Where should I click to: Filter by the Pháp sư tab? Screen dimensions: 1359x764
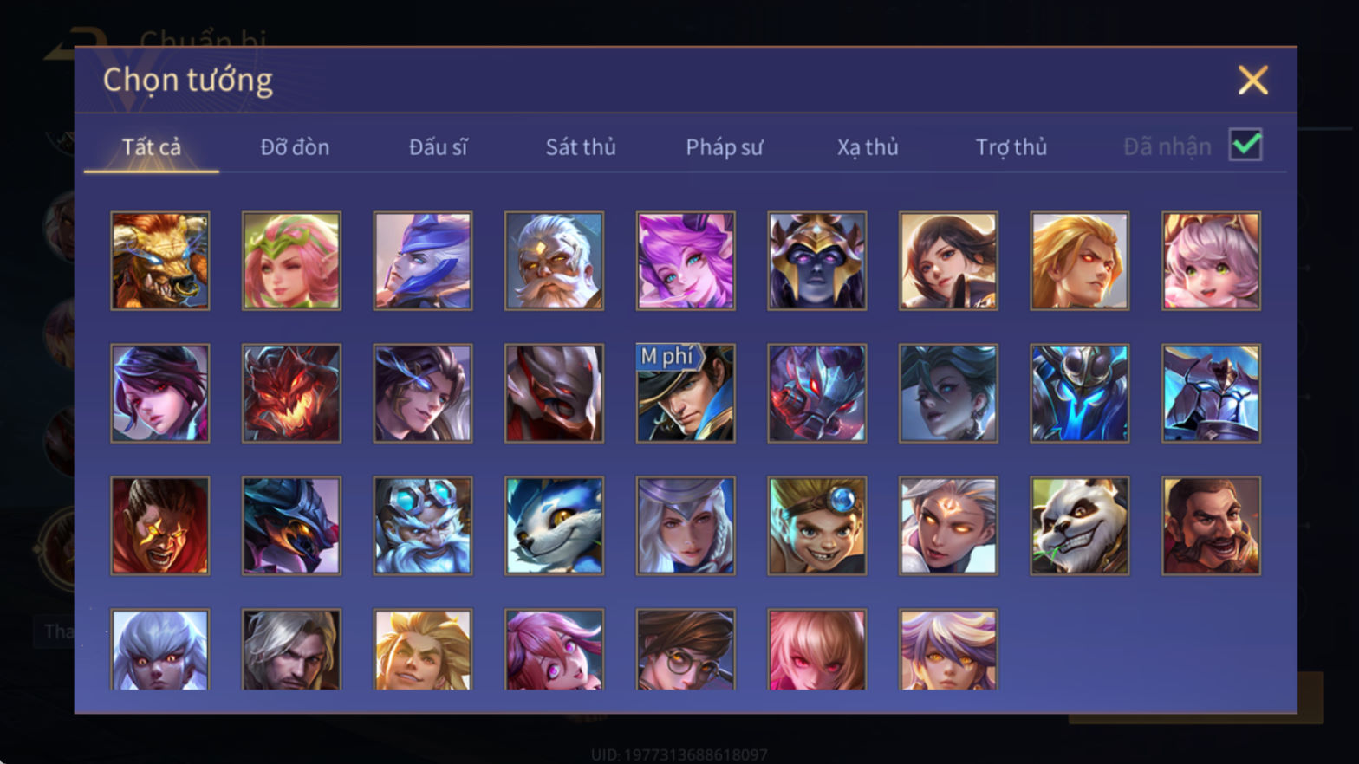click(725, 147)
